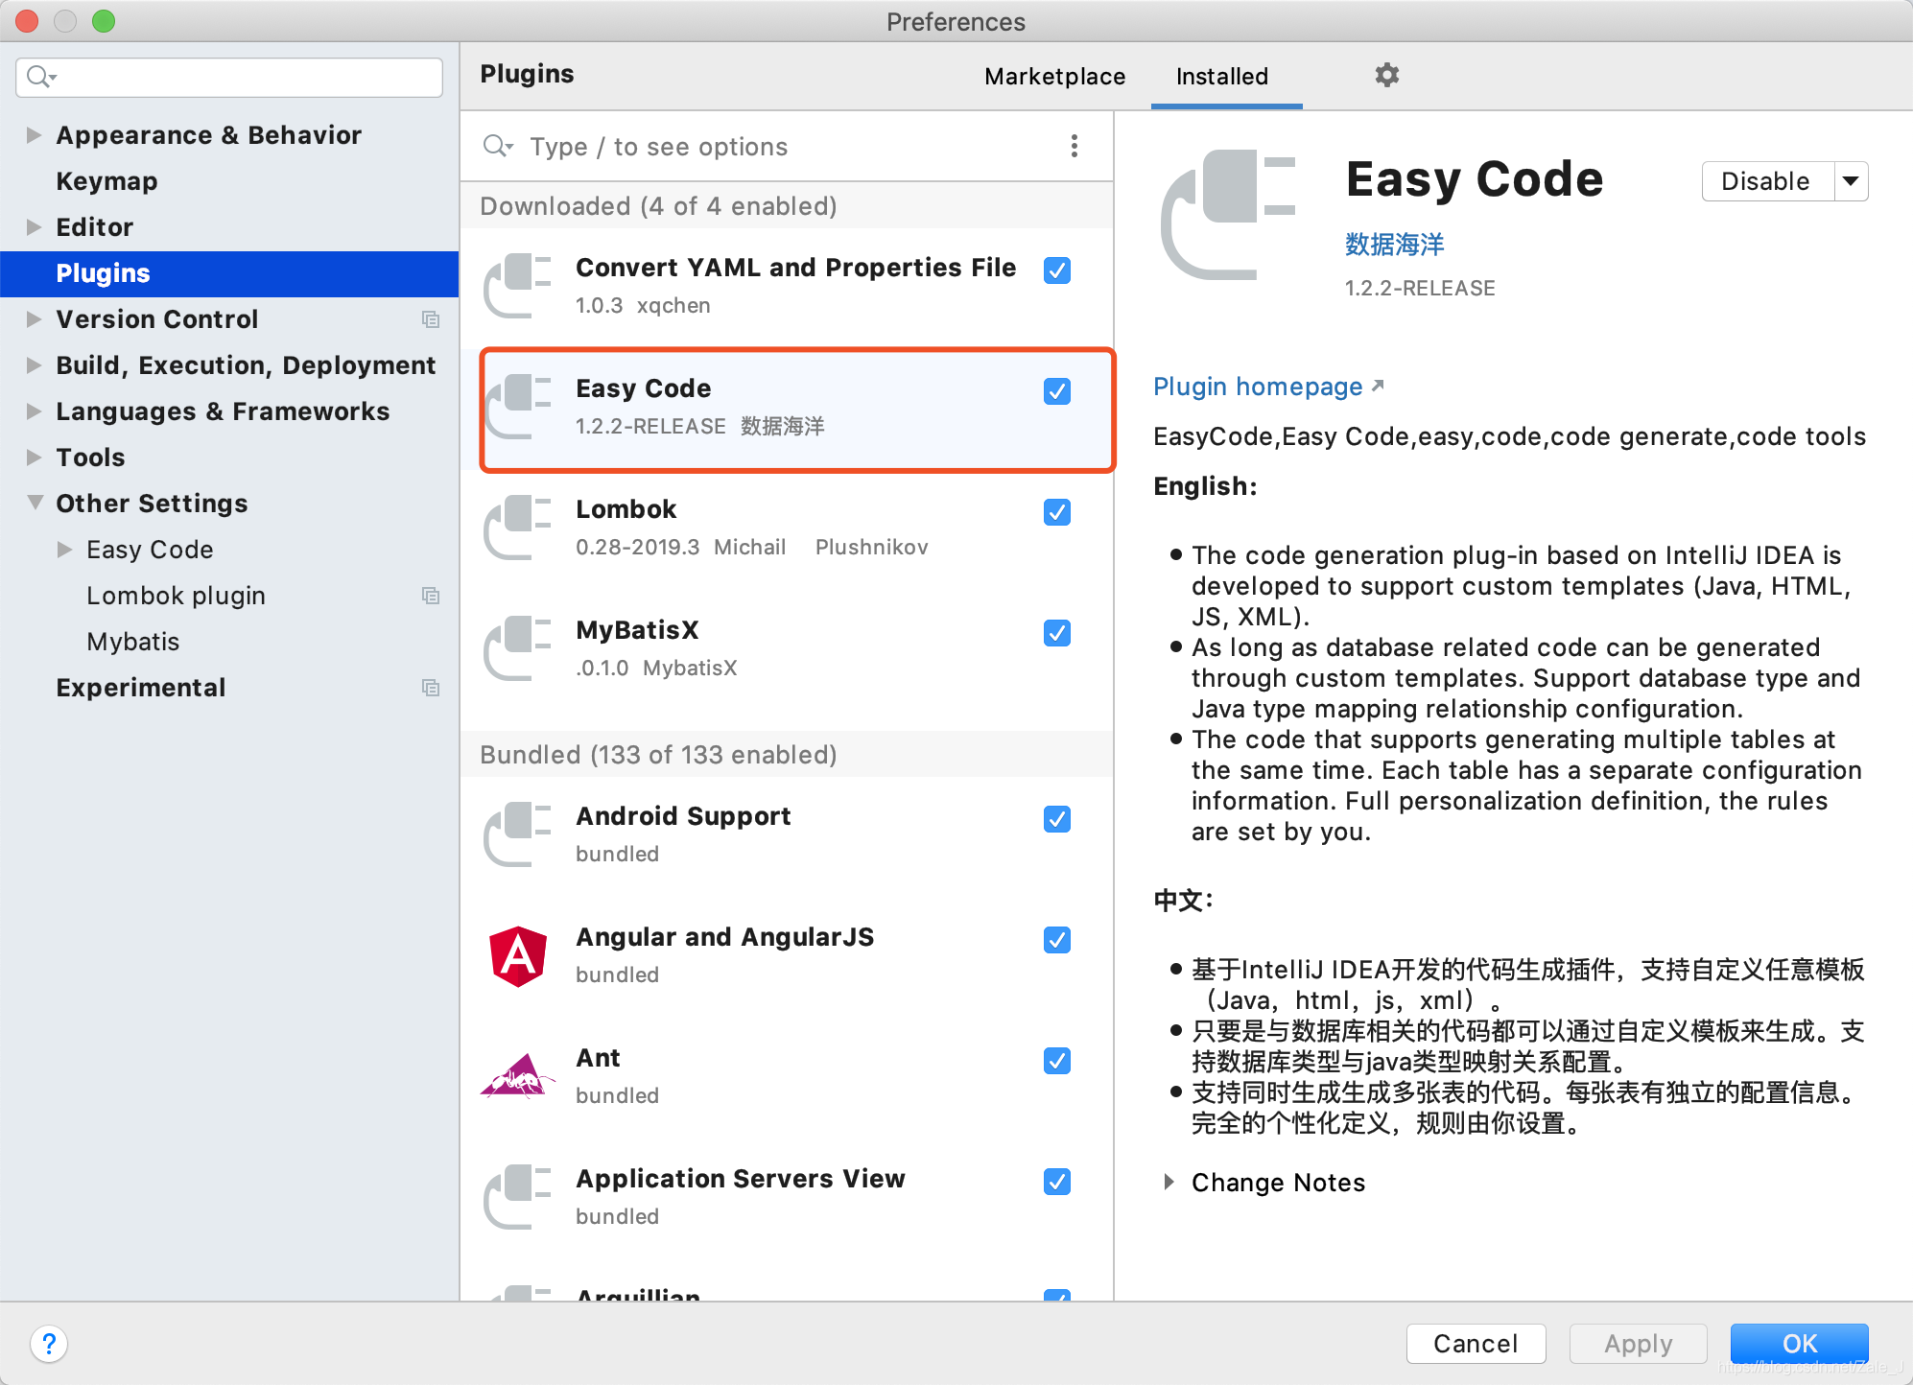1913x1385 pixels.
Task: Disable the Convert YAML and Properties File checkbox
Action: pos(1057,270)
